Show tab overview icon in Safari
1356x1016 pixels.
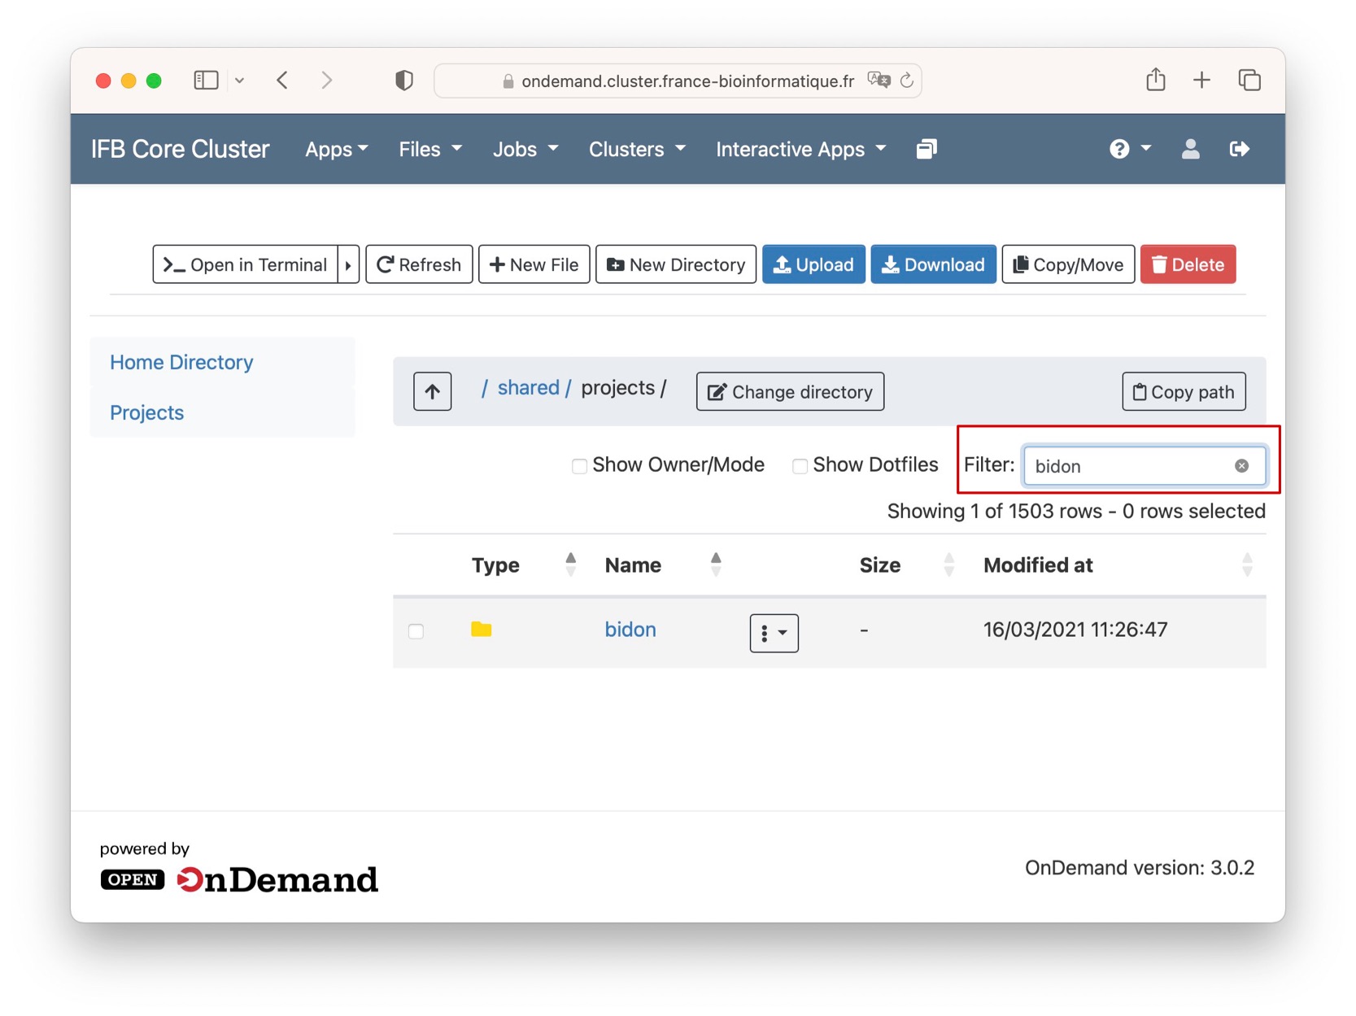pyautogui.click(x=1249, y=80)
